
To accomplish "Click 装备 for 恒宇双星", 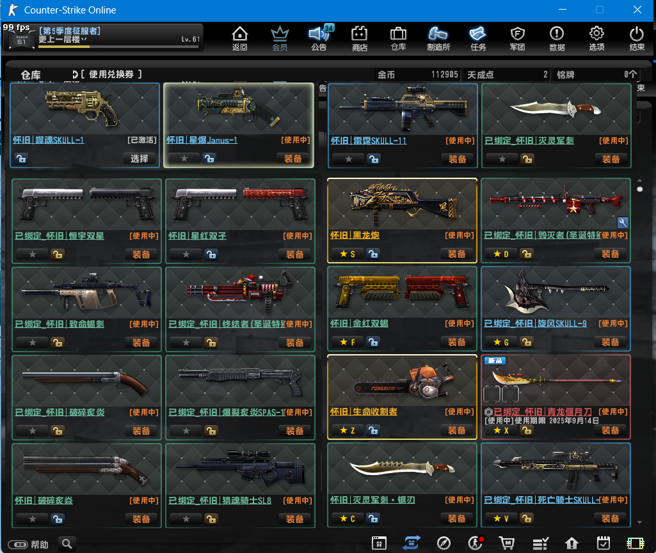I will click(x=141, y=254).
